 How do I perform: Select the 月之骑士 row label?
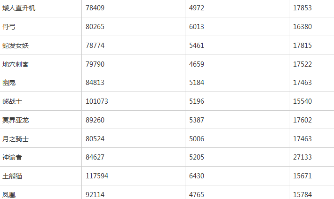(16, 139)
